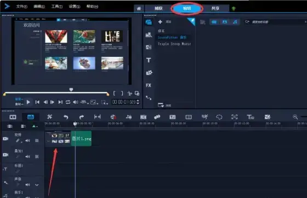Switch to the 编辑 workspace tab

tap(187, 8)
